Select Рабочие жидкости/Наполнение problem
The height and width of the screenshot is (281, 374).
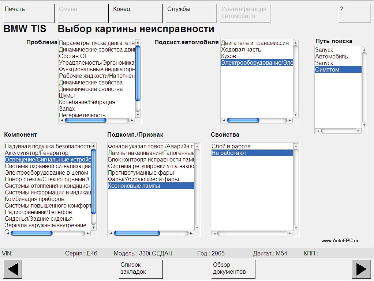coord(97,76)
